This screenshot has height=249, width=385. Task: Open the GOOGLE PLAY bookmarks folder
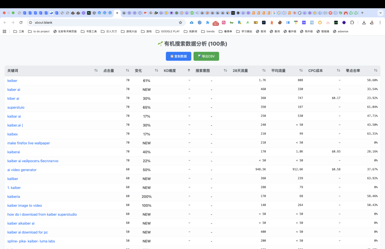pyautogui.click(x=168, y=31)
